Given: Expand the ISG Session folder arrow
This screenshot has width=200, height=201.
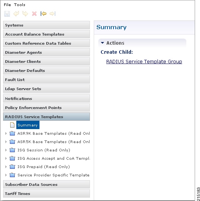Looking at the screenshot, I should 6,150.
